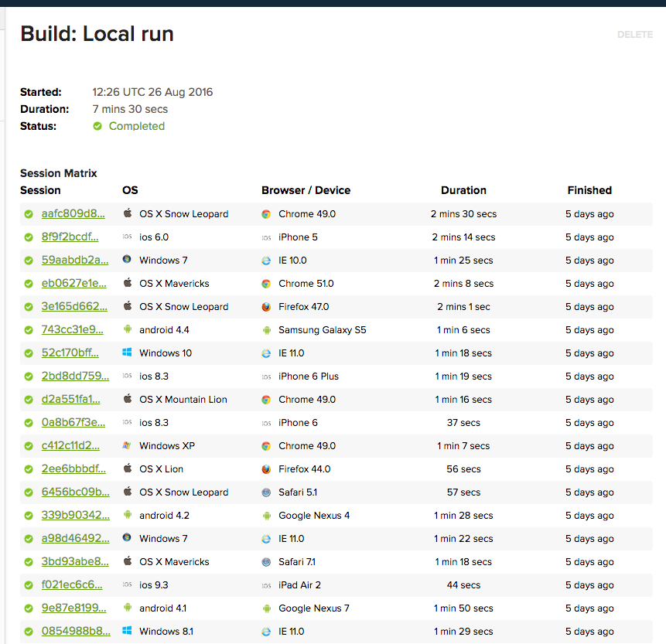The width and height of the screenshot is (666, 644).
Task: Open session link 8f9f2bcdf
Action: (70, 237)
